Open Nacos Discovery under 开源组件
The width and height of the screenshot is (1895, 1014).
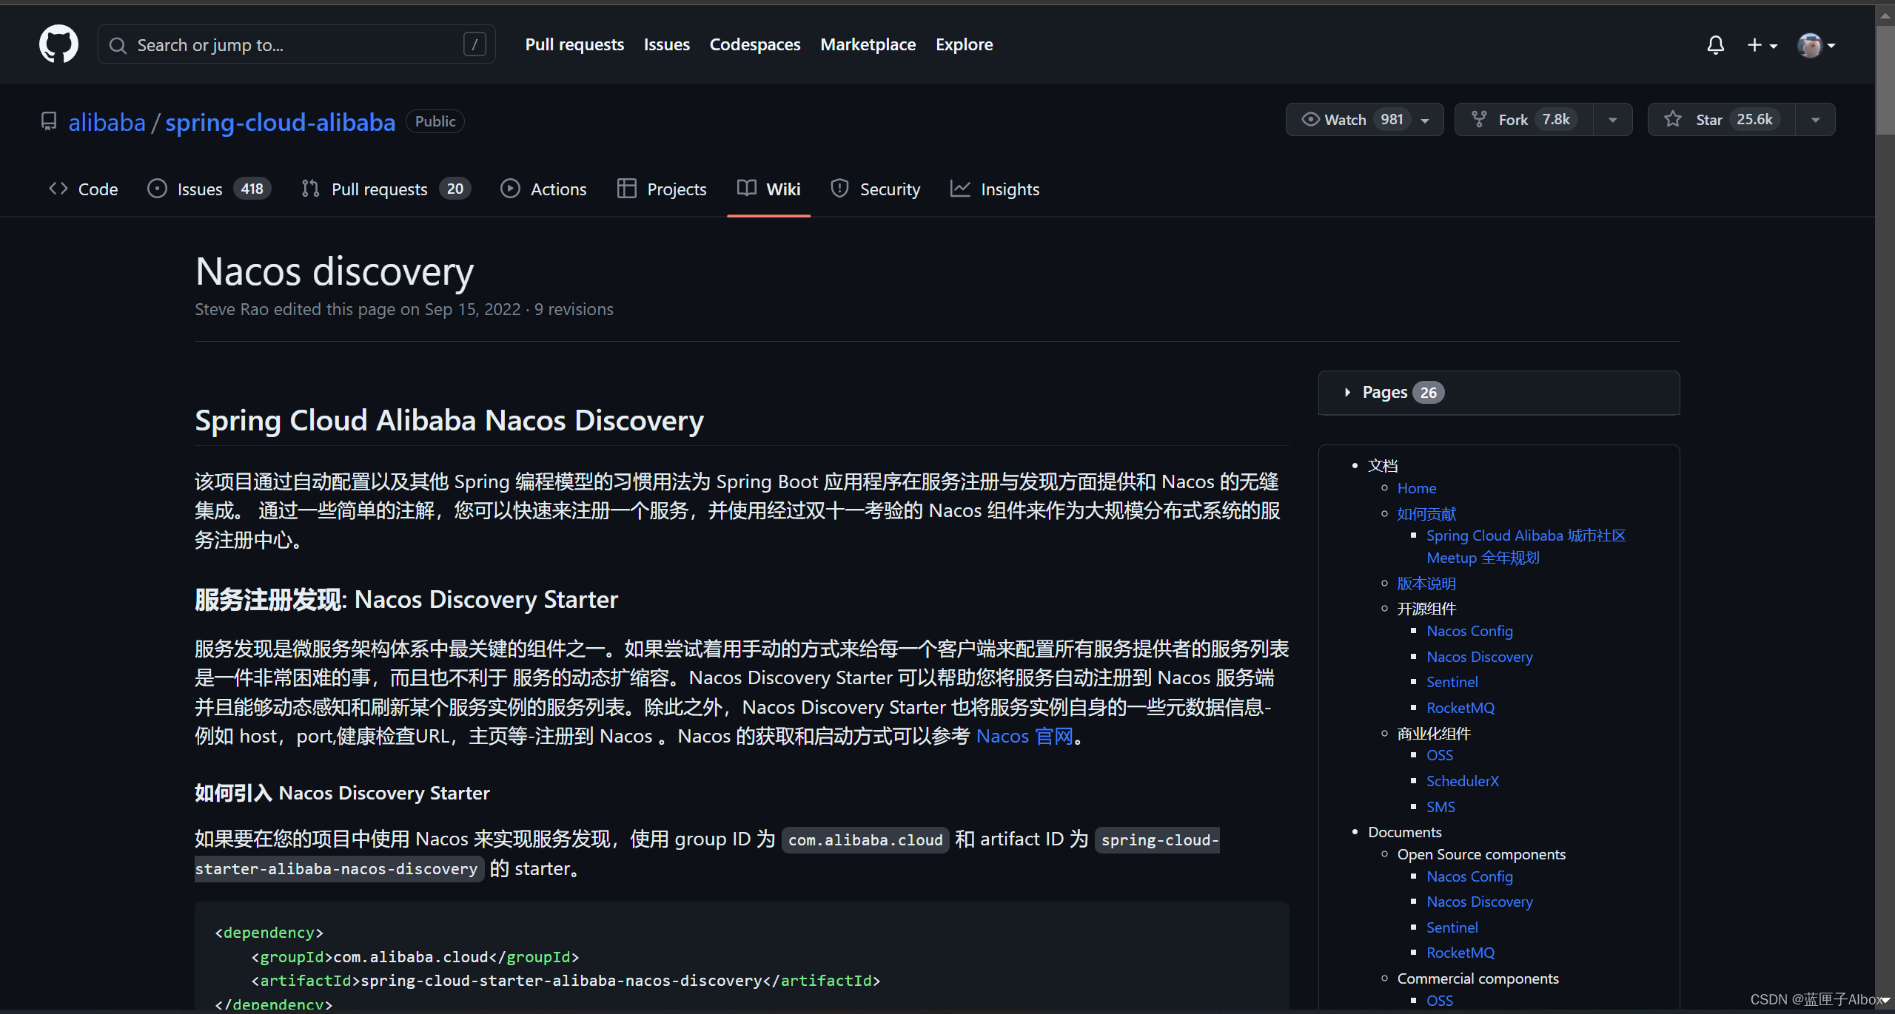point(1479,657)
